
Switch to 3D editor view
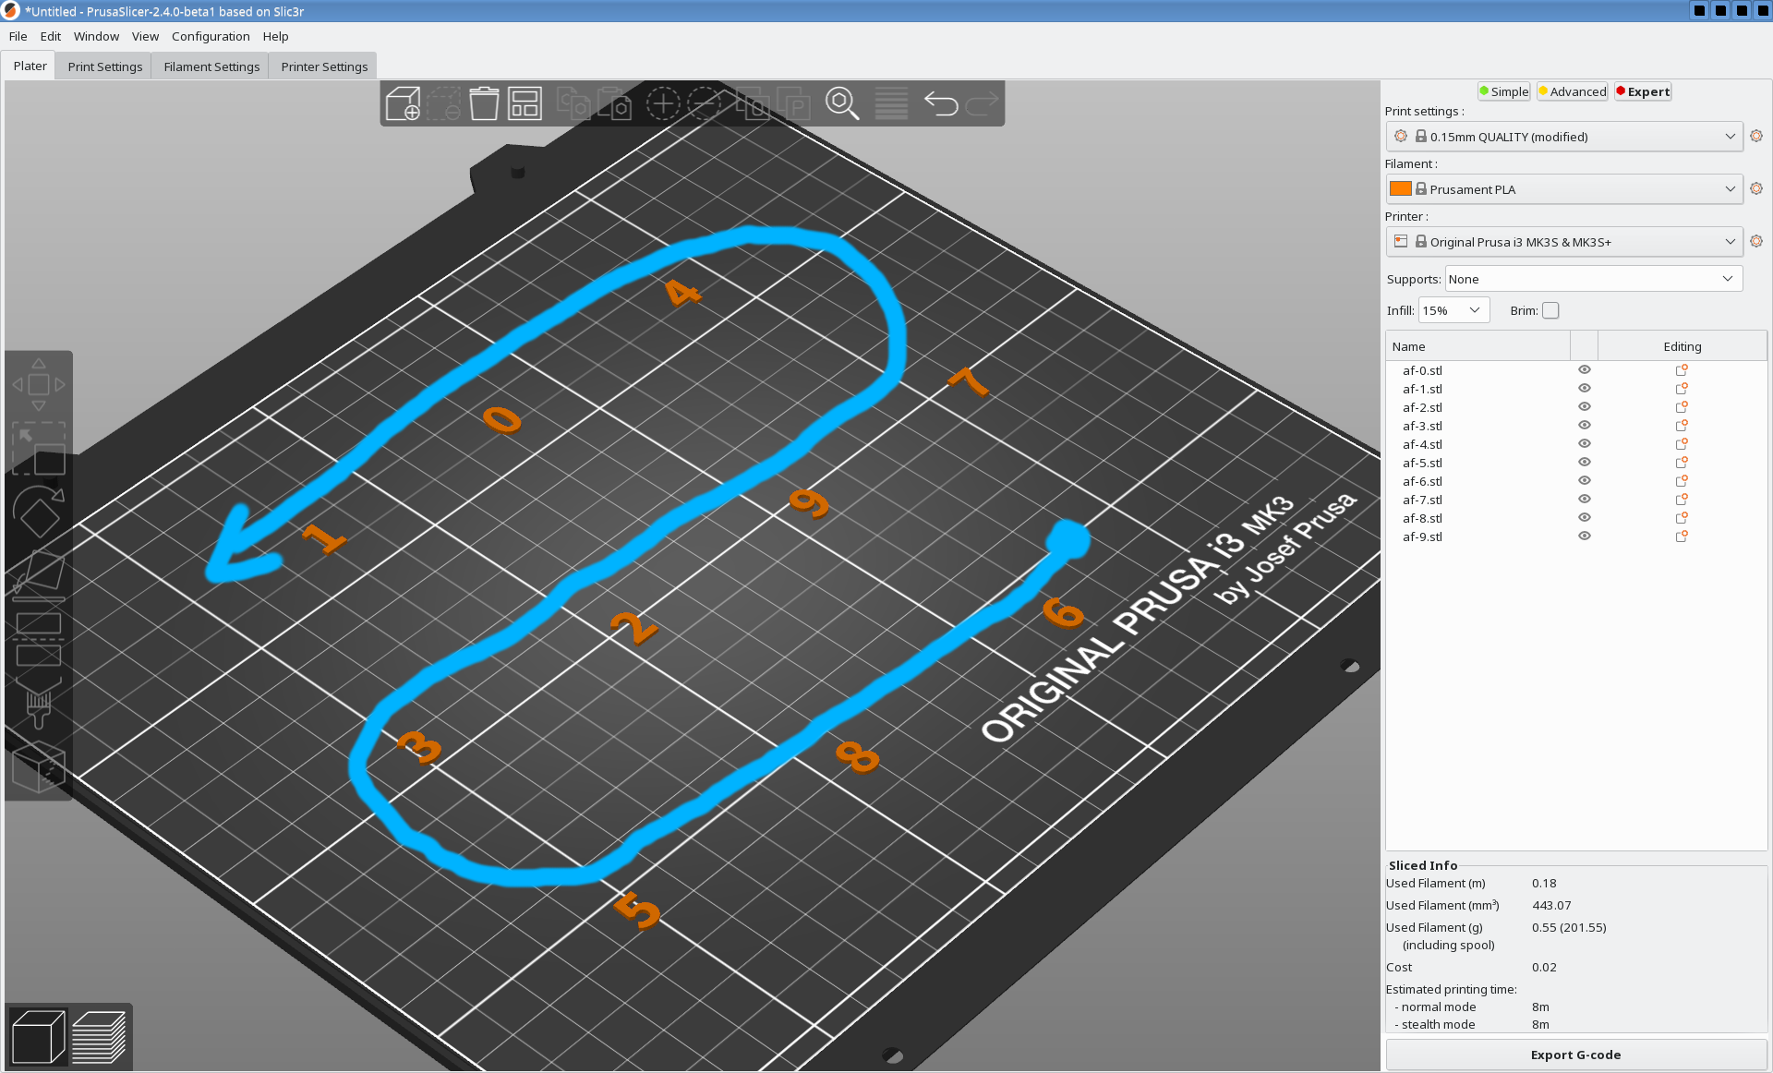click(x=38, y=1037)
